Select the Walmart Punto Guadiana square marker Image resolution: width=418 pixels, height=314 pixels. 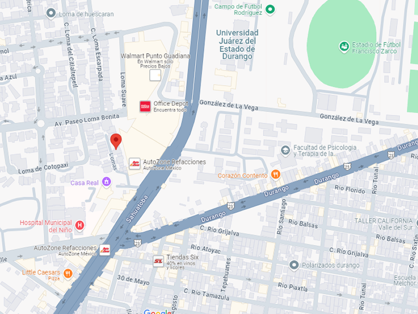coord(155,75)
